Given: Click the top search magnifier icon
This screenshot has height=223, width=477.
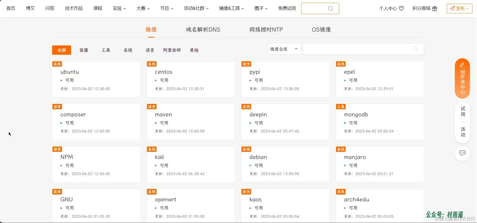Looking at the screenshot, I should [330, 9].
